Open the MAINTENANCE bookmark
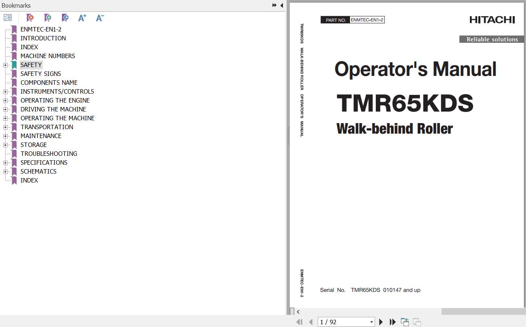 tap(41, 136)
